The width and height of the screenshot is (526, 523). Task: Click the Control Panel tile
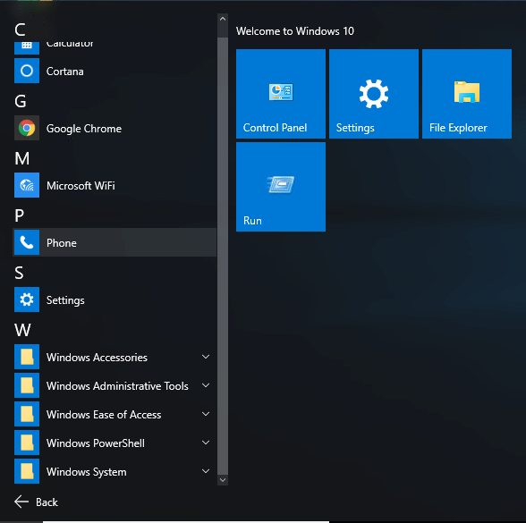[281, 94]
